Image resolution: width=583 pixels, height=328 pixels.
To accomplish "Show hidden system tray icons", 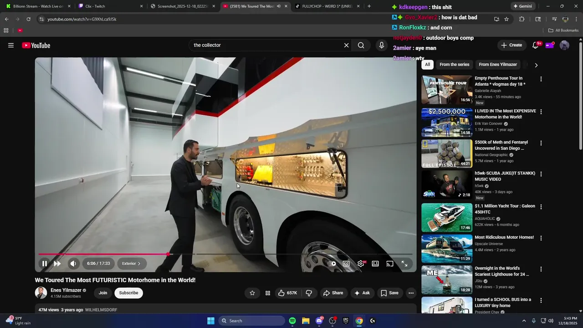I will click(524, 321).
